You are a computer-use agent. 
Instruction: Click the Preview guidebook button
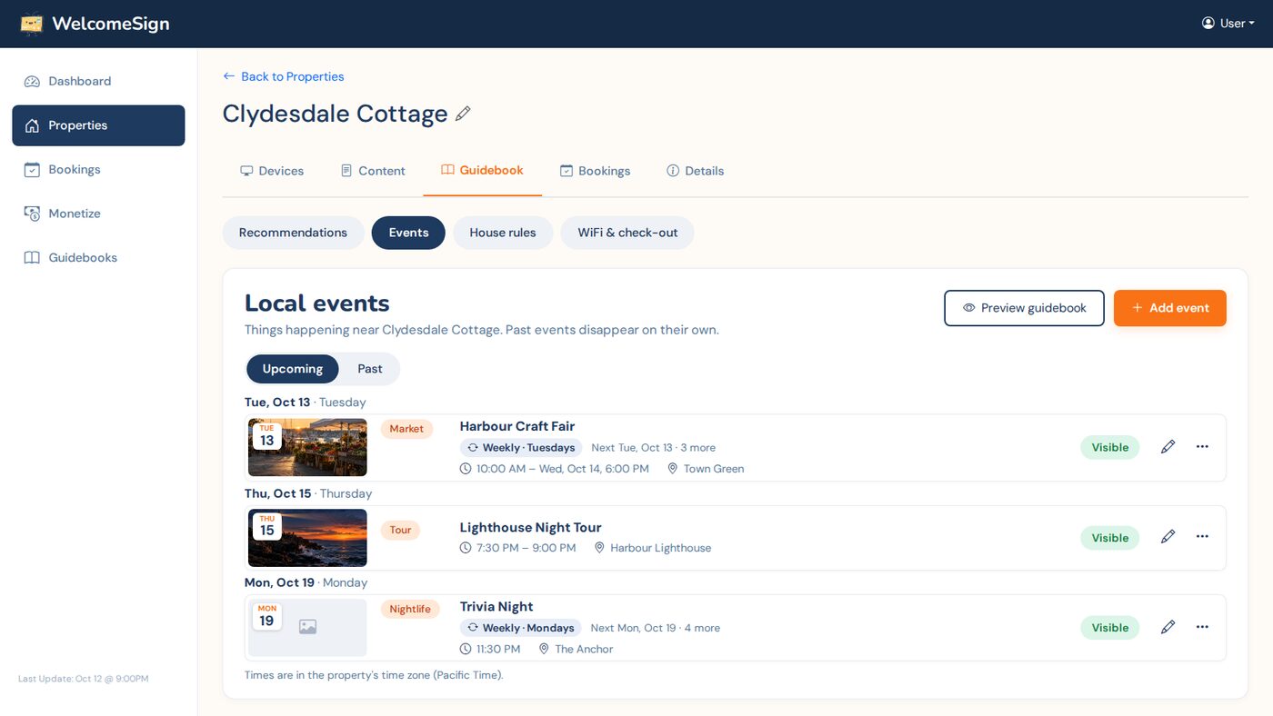(x=1024, y=308)
